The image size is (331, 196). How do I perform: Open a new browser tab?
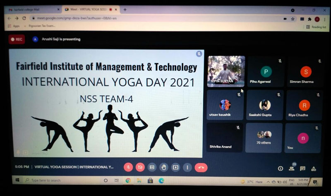pyautogui.click(x=125, y=10)
